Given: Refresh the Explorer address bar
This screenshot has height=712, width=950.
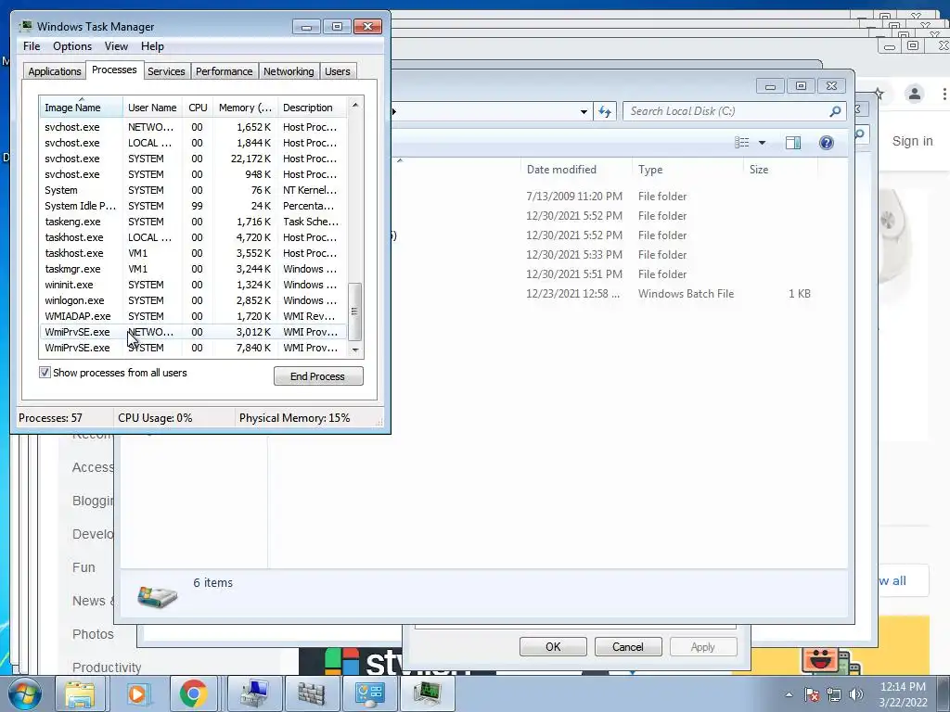Looking at the screenshot, I should pos(605,111).
